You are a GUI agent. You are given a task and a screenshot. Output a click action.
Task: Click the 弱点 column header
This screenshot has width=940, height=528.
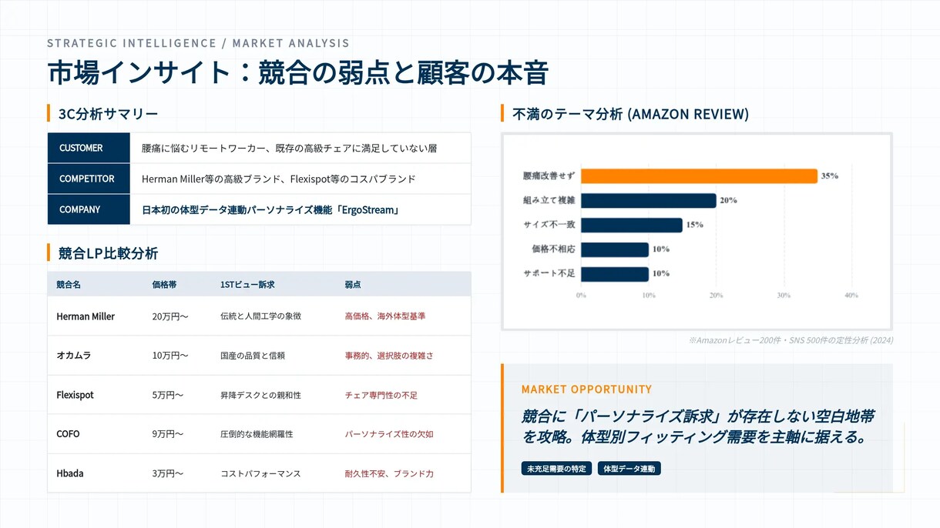click(353, 285)
